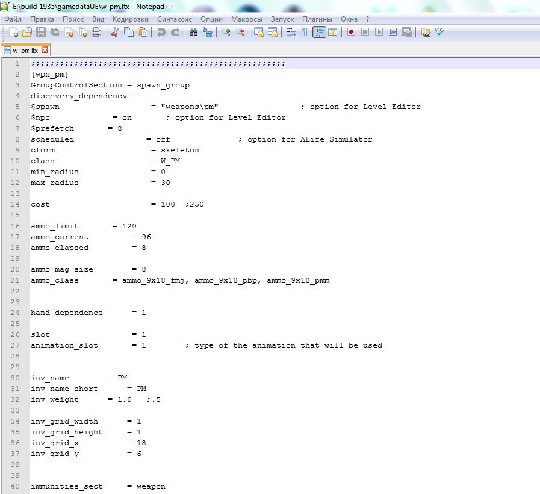Viewport: 540px width, 494px height.
Task: Open the Поиск menu
Action: pos(73,19)
